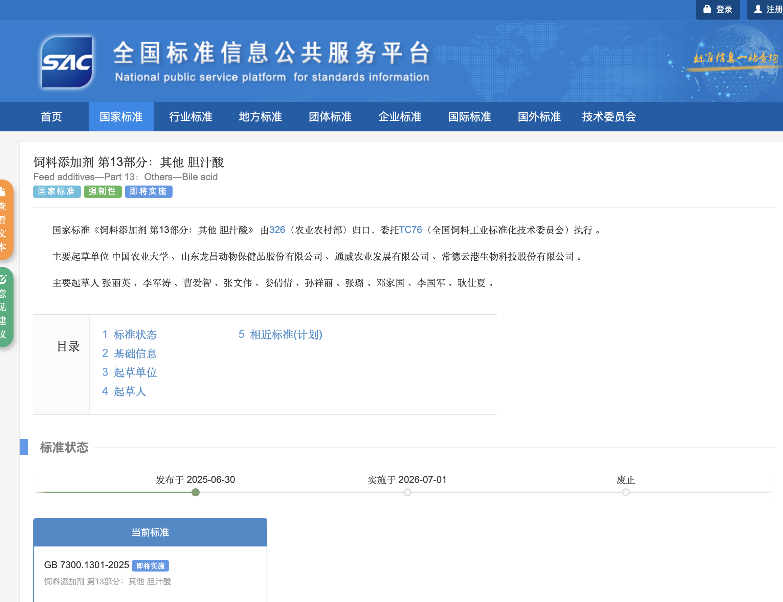The image size is (783, 602).
Task: Open the 行业标准 navigation tab
Action: pyautogui.click(x=191, y=117)
